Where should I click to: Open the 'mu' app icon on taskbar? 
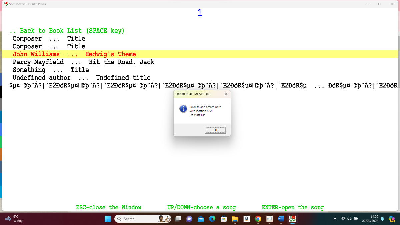click(x=269, y=219)
